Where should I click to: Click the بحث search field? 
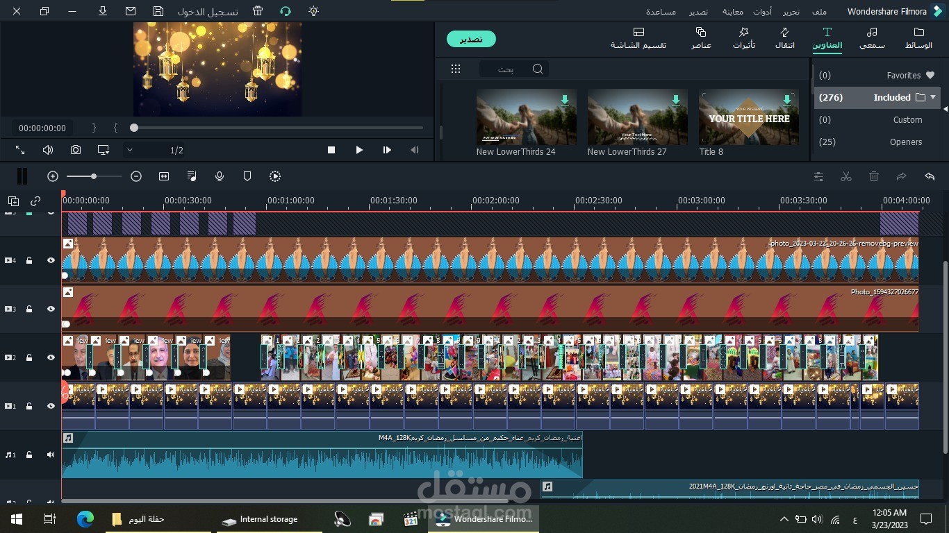(x=514, y=69)
